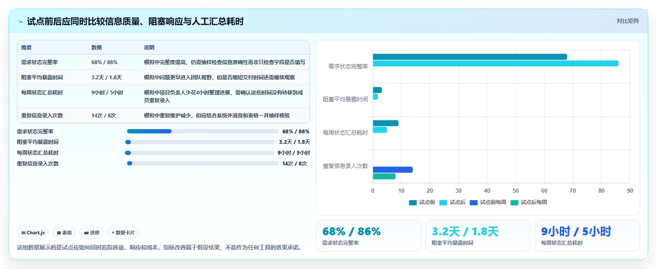Click the 阻塞平均暴露时间 progress bar

pyautogui.click(x=200, y=142)
